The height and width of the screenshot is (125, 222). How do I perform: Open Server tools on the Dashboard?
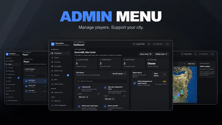click(x=146, y=54)
